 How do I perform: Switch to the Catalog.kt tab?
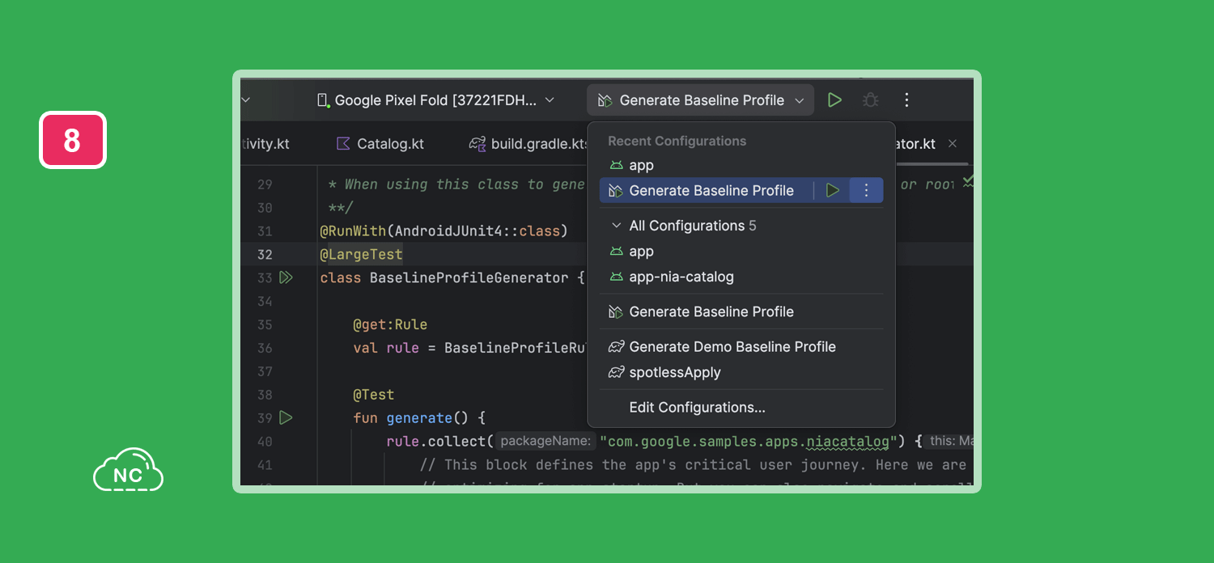point(380,144)
